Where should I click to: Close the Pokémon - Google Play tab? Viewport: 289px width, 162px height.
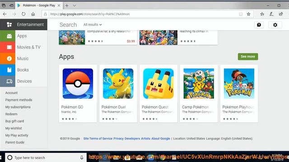click(59, 5)
